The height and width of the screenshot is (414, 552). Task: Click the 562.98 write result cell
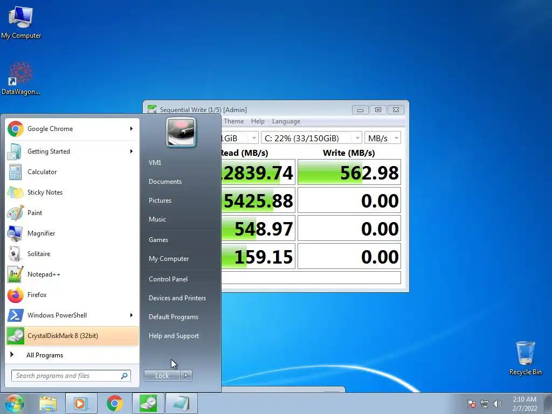coord(349,172)
